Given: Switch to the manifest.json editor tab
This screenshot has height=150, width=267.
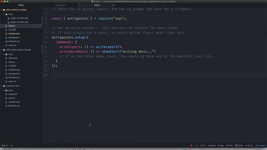Looking at the screenshot, I should point(60,5).
